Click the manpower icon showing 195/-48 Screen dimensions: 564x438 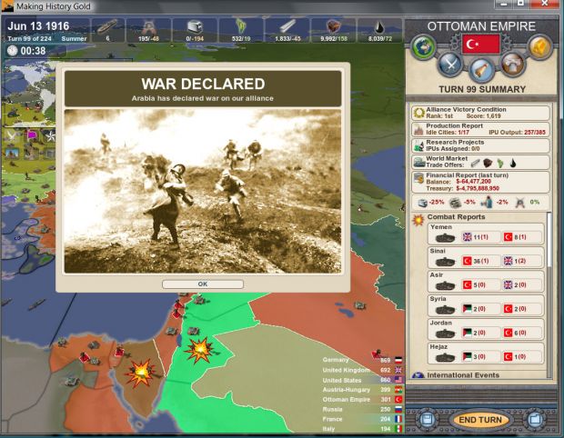[149, 27]
